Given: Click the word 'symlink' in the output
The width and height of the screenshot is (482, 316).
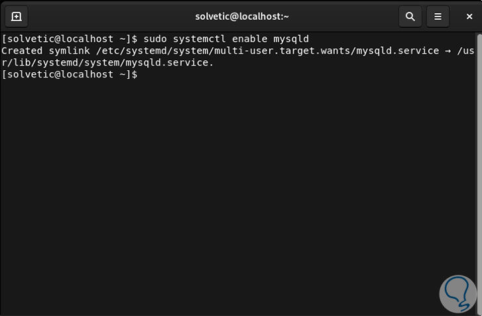Looking at the screenshot, I should coord(68,50).
